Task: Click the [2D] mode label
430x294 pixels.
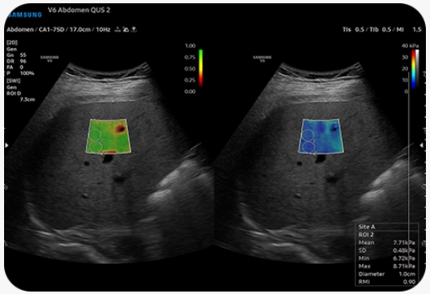Action: coord(12,42)
